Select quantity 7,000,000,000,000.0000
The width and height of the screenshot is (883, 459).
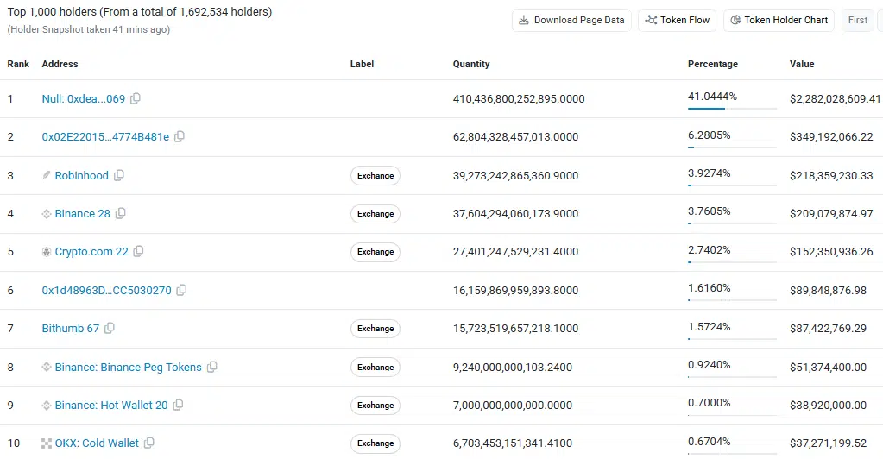tap(513, 406)
